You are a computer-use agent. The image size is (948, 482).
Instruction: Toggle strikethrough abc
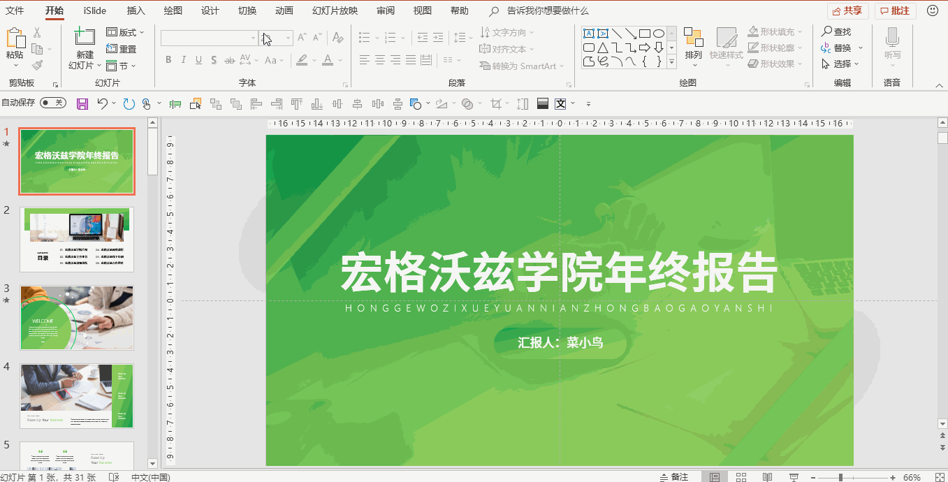[230, 60]
